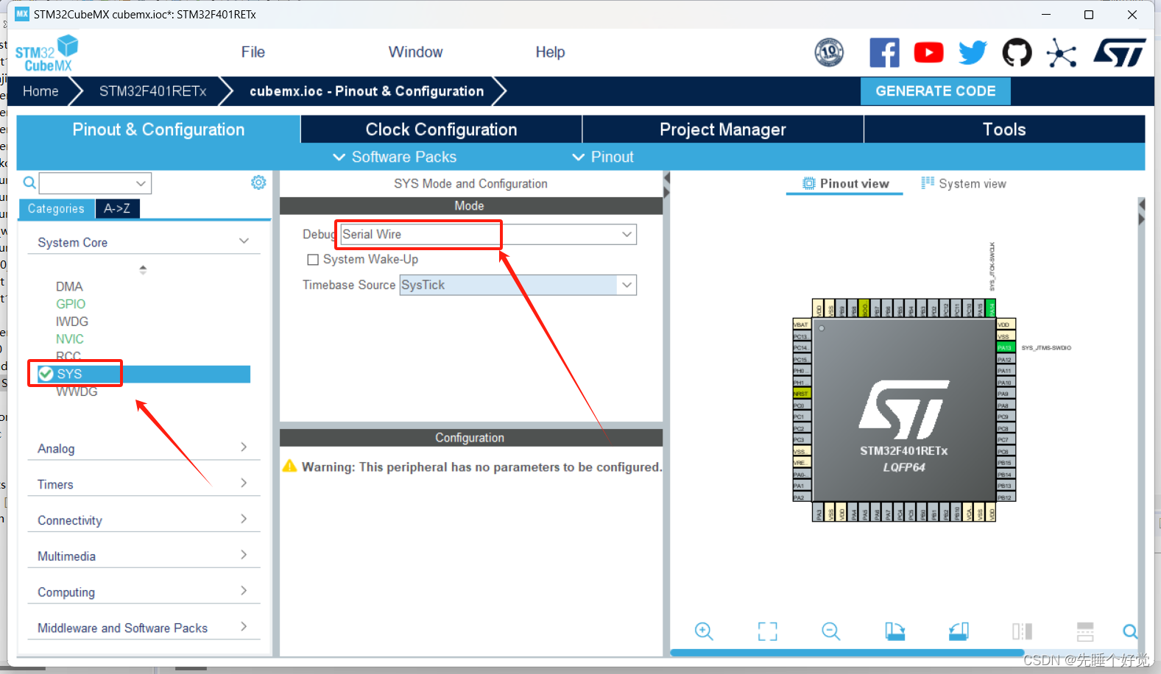Click the small sort arrows above DMA

143,269
